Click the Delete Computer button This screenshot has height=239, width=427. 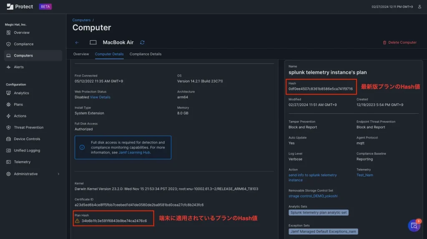[399, 42]
